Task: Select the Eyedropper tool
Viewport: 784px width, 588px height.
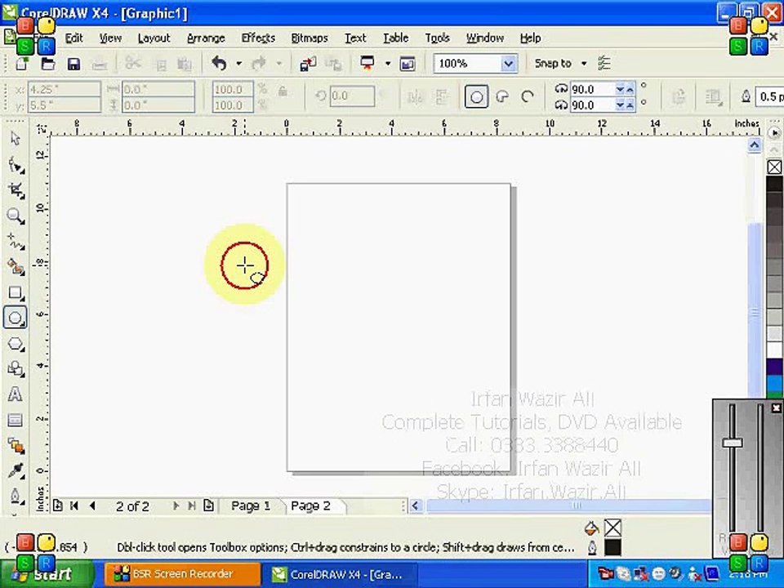Action: pyautogui.click(x=16, y=471)
